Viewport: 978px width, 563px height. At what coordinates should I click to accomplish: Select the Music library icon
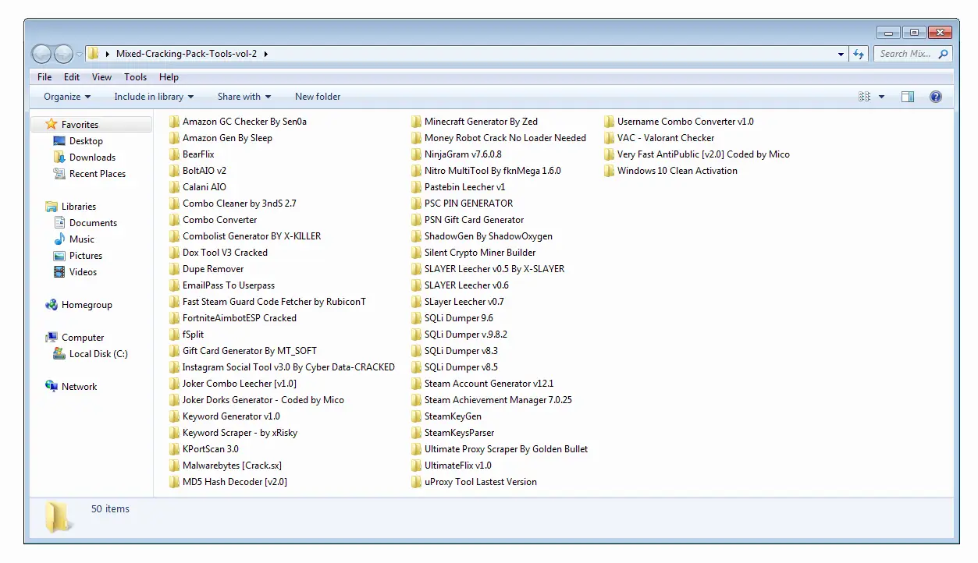(61, 239)
